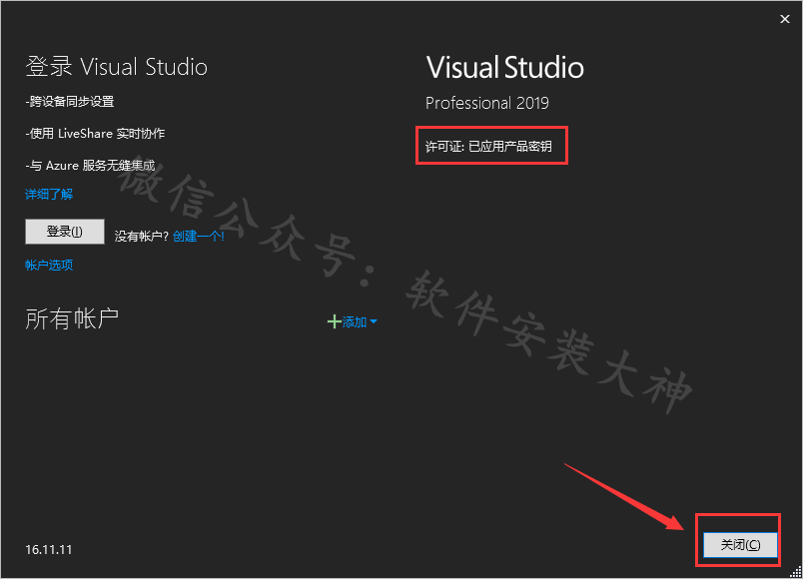Click the Visual Studio product logo title
The width and height of the screenshot is (803, 579).
coord(504,68)
